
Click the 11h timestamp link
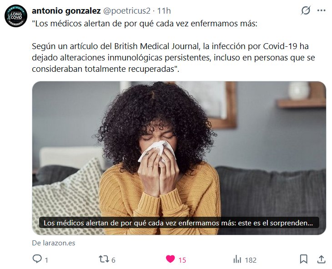pyautogui.click(x=164, y=11)
